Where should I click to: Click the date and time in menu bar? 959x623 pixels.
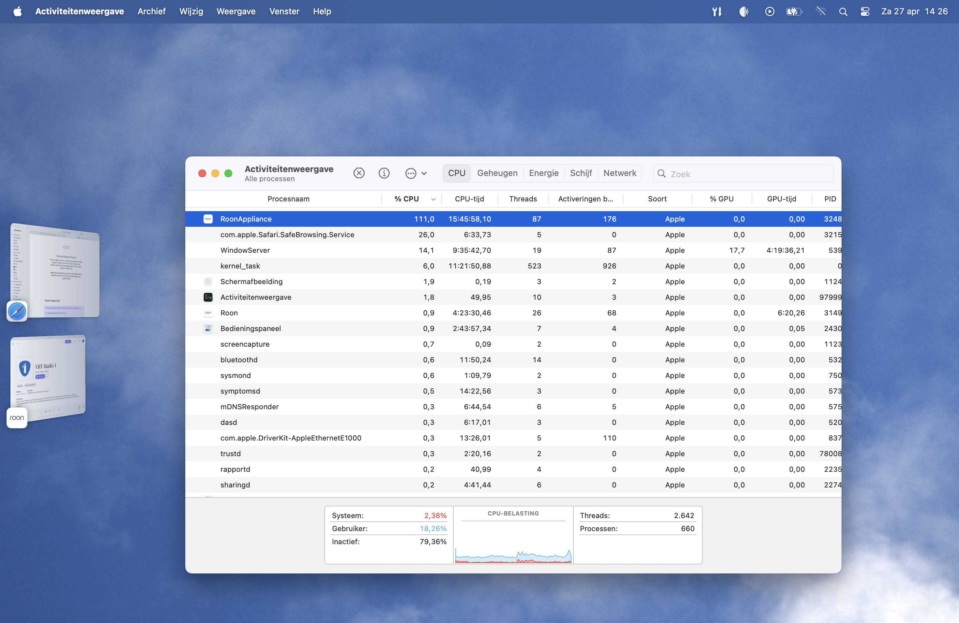point(914,11)
